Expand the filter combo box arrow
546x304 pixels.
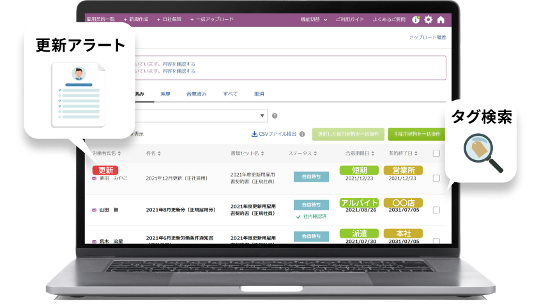click(262, 116)
